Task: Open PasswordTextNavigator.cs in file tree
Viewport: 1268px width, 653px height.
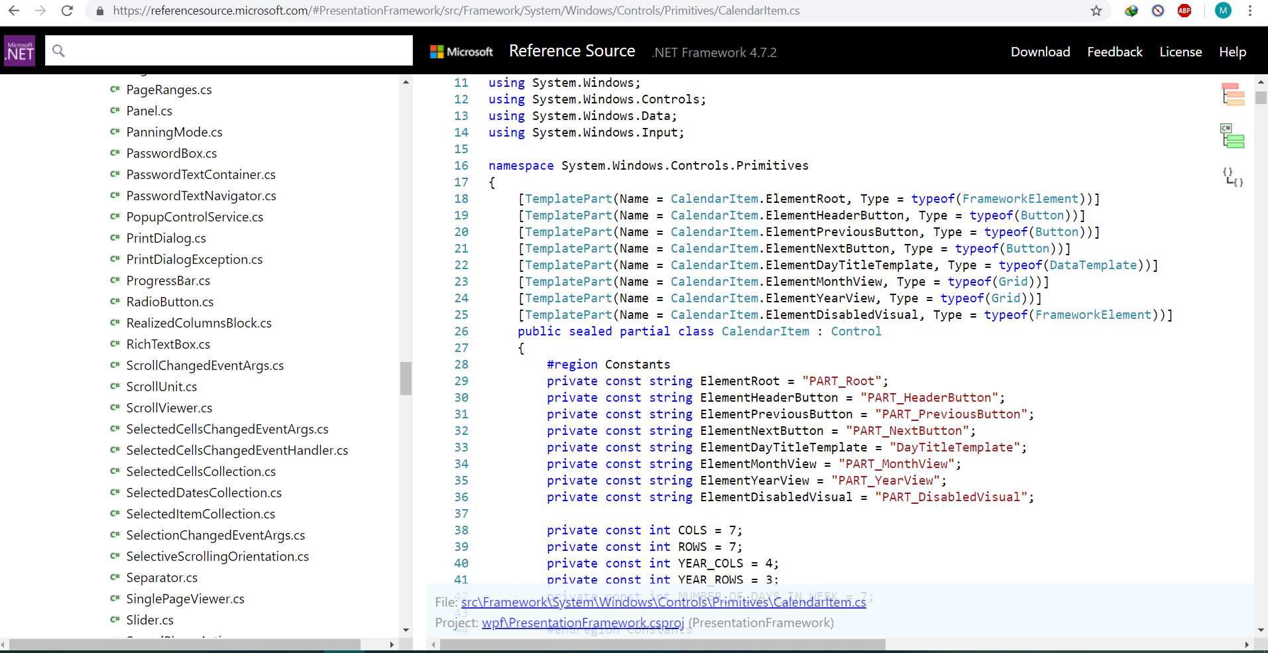Action: point(202,196)
